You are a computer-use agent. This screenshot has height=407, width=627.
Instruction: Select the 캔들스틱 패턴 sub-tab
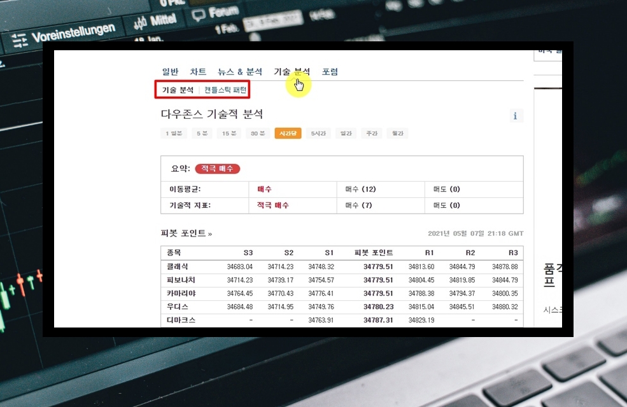click(225, 90)
